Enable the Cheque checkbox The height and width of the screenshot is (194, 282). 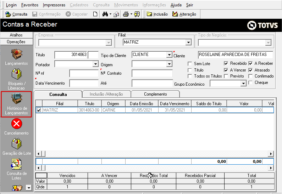250,82
